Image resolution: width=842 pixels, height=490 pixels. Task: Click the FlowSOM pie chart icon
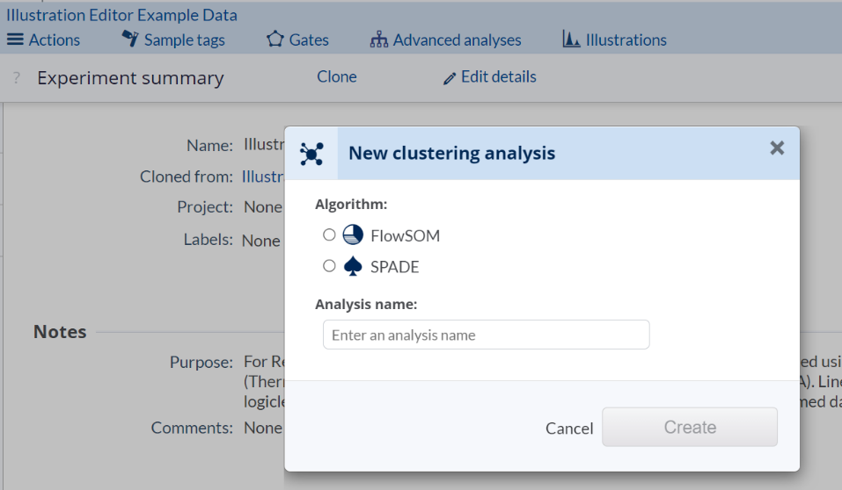(x=352, y=234)
